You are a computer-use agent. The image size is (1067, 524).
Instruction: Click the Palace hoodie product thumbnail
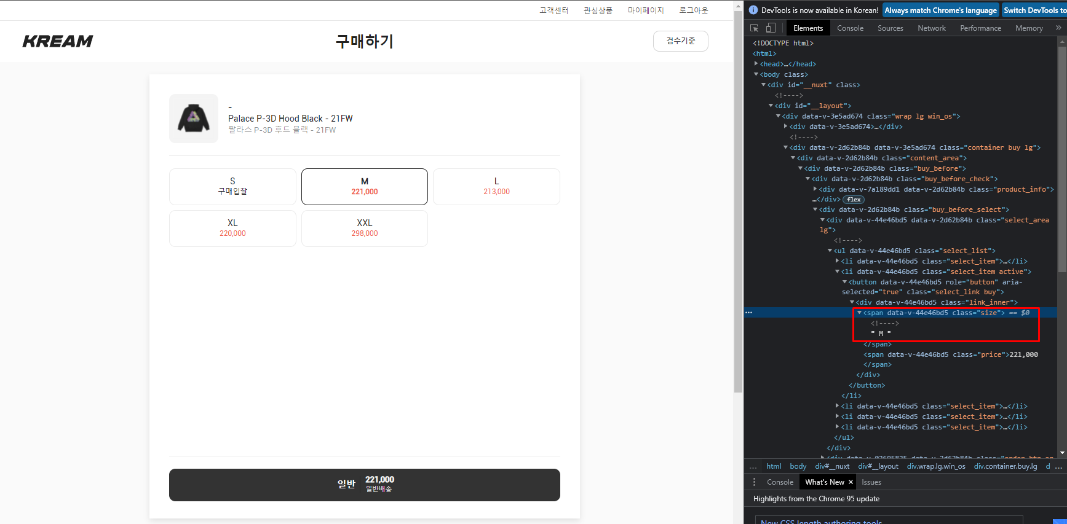coord(194,119)
